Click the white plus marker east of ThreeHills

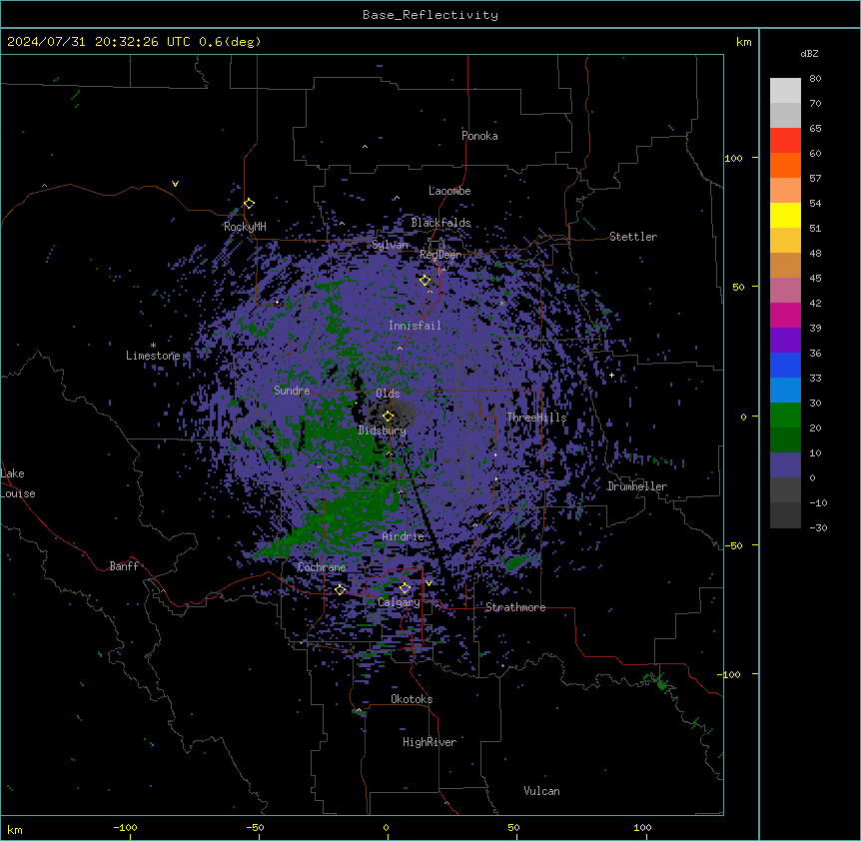click(x=611, y=375)
